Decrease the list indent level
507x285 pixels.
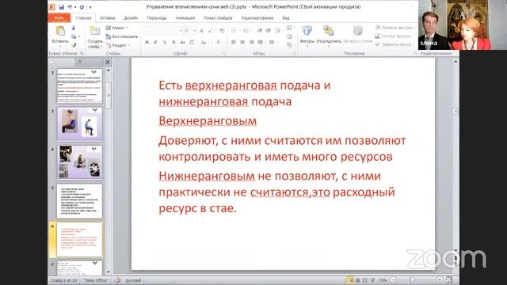(260, 31)
